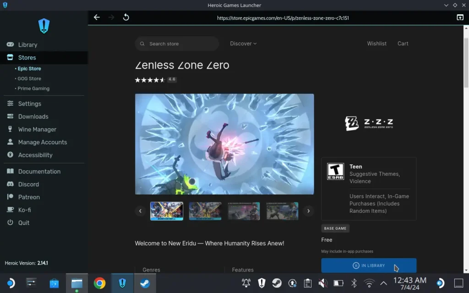Click the ESRB Teen rating icon

(x=335, y=171)
